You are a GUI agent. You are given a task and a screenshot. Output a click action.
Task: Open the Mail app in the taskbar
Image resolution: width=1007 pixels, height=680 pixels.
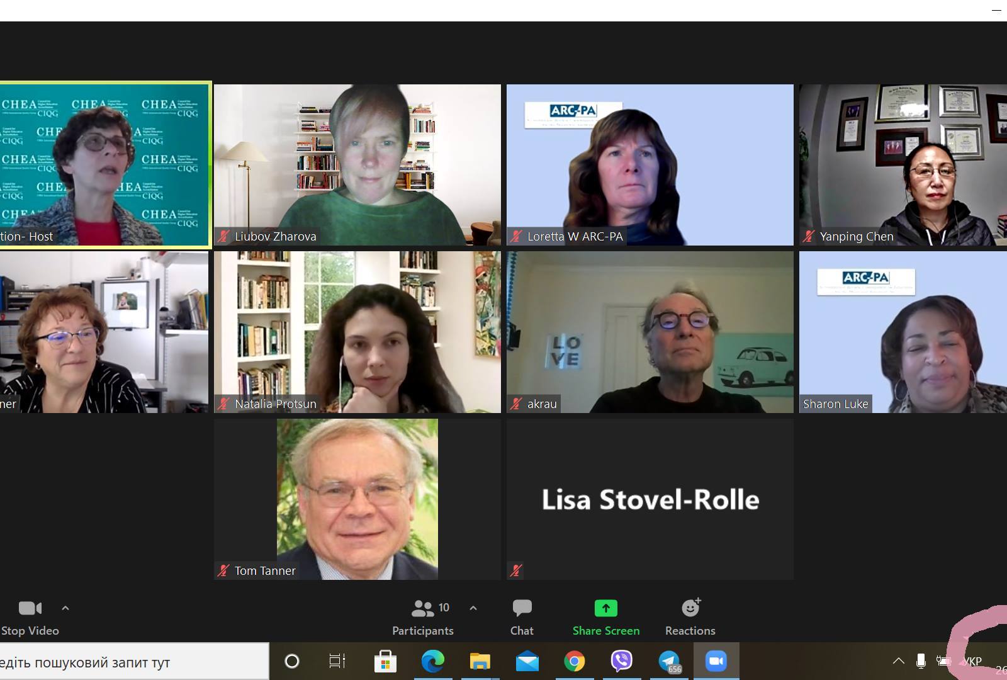coord(527,661)
